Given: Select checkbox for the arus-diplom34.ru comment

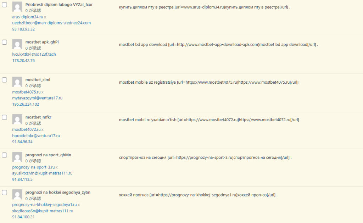Looking at the screenshot, I should 5,5.
